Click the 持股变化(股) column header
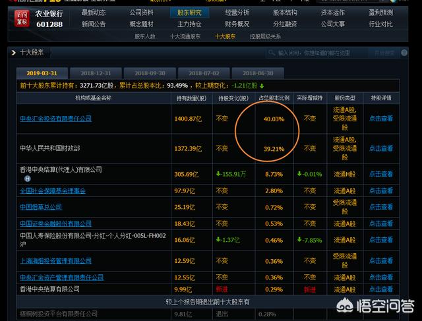 [233, 98]
